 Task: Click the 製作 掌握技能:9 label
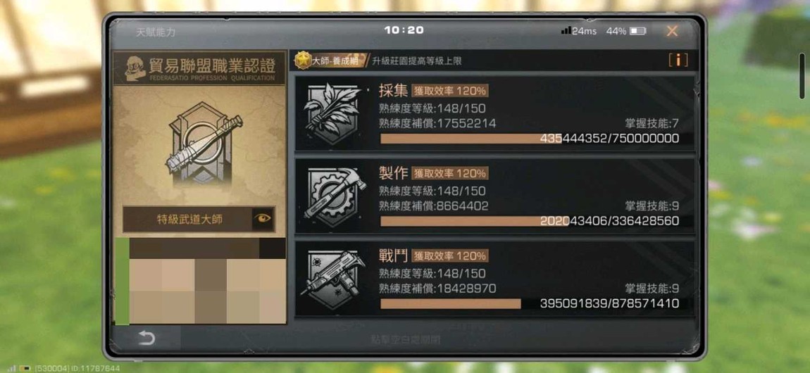652,206
